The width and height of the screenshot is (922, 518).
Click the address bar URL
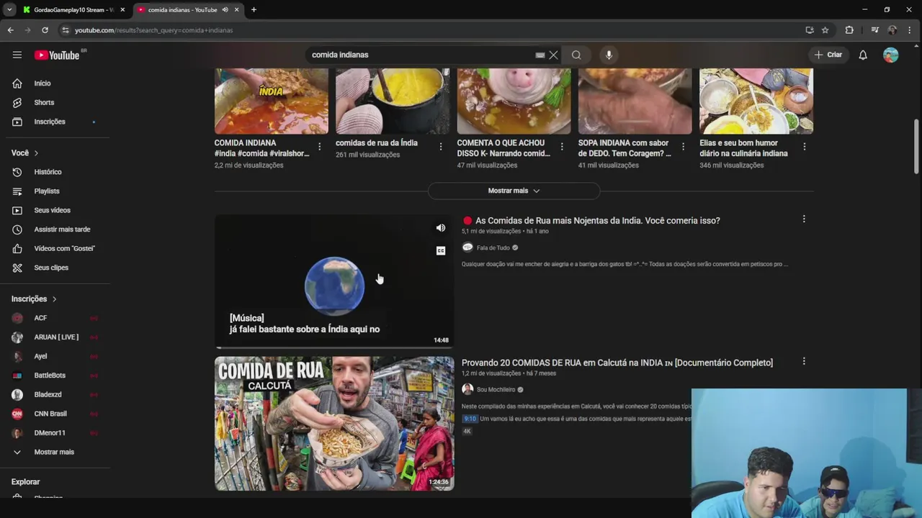point(153,30)
